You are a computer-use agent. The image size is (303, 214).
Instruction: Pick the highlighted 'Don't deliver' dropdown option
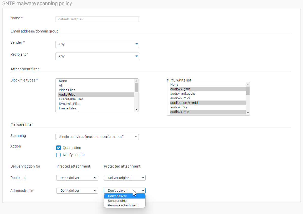(117, 196)
